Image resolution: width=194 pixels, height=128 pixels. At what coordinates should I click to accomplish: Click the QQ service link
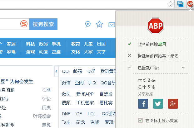click(65, 71)
